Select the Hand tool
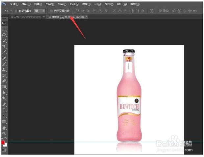The height and width of the screenshot is (157, 204). click(x=4, y=128)
